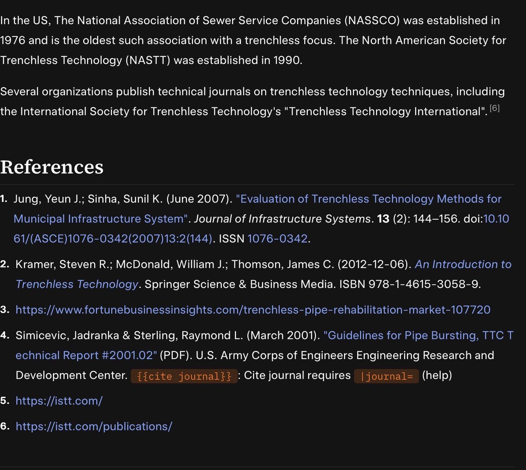
Task: Jump to footnote [6] superscript
Action: coord(494,108)
